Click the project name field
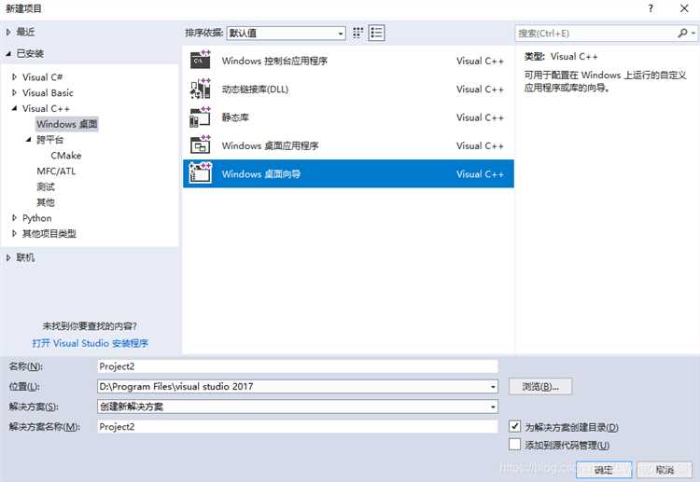The height and width of the screenshot is (482, 700). [298, 366]
